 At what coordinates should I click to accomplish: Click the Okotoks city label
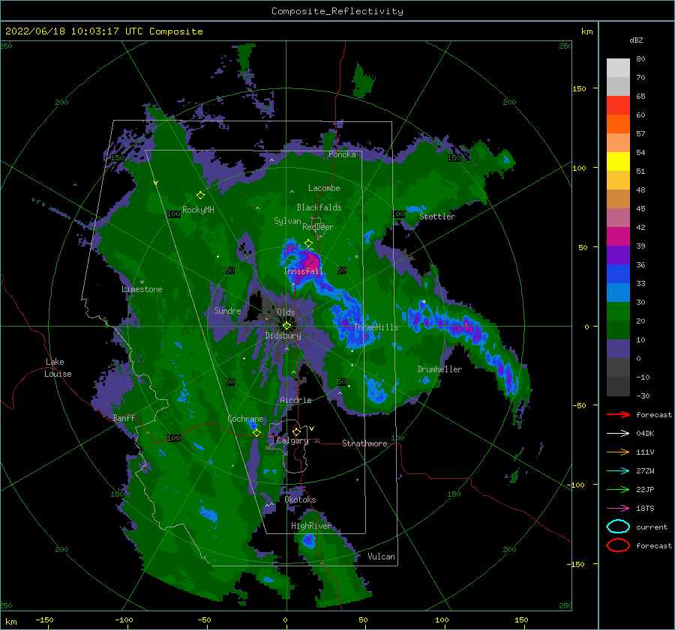(300, 500)
